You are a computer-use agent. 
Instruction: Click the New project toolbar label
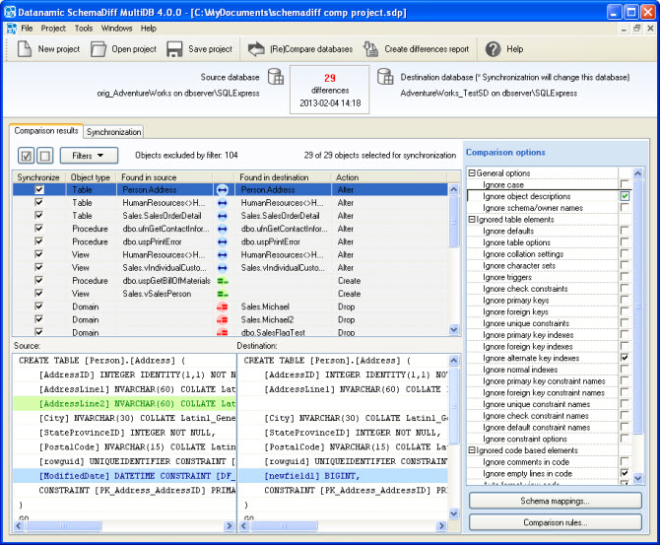pyautogui.click(x=59, y=49)
